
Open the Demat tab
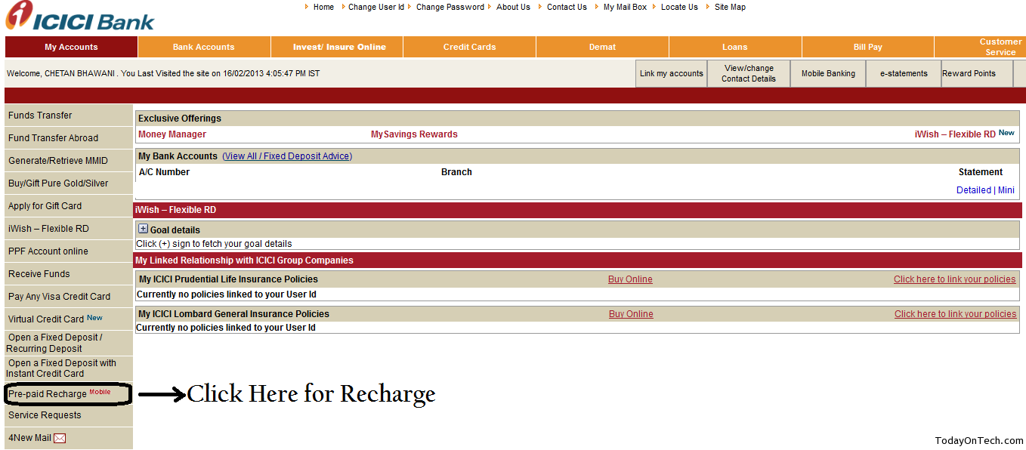[x=602, y=47]
